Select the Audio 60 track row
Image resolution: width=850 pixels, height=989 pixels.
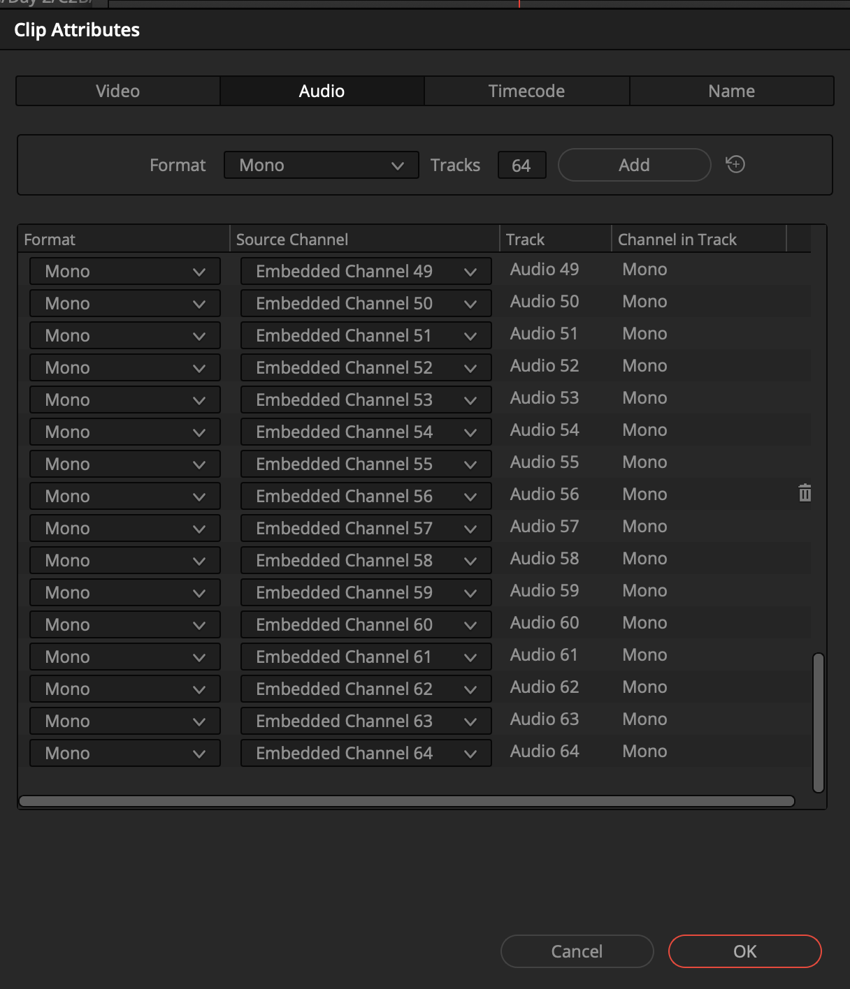pos(545,623)
